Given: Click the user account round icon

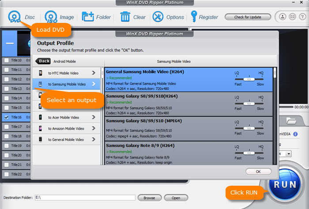Looking at the screenshot, I should pos(283,17).
